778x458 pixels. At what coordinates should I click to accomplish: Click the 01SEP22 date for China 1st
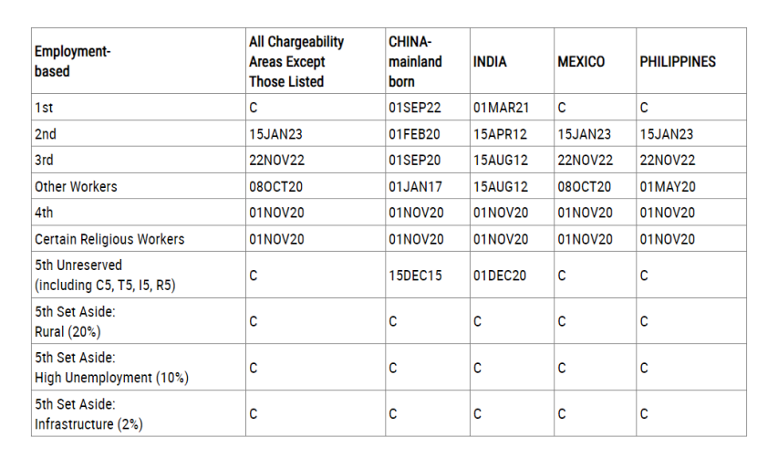point(415,107)
